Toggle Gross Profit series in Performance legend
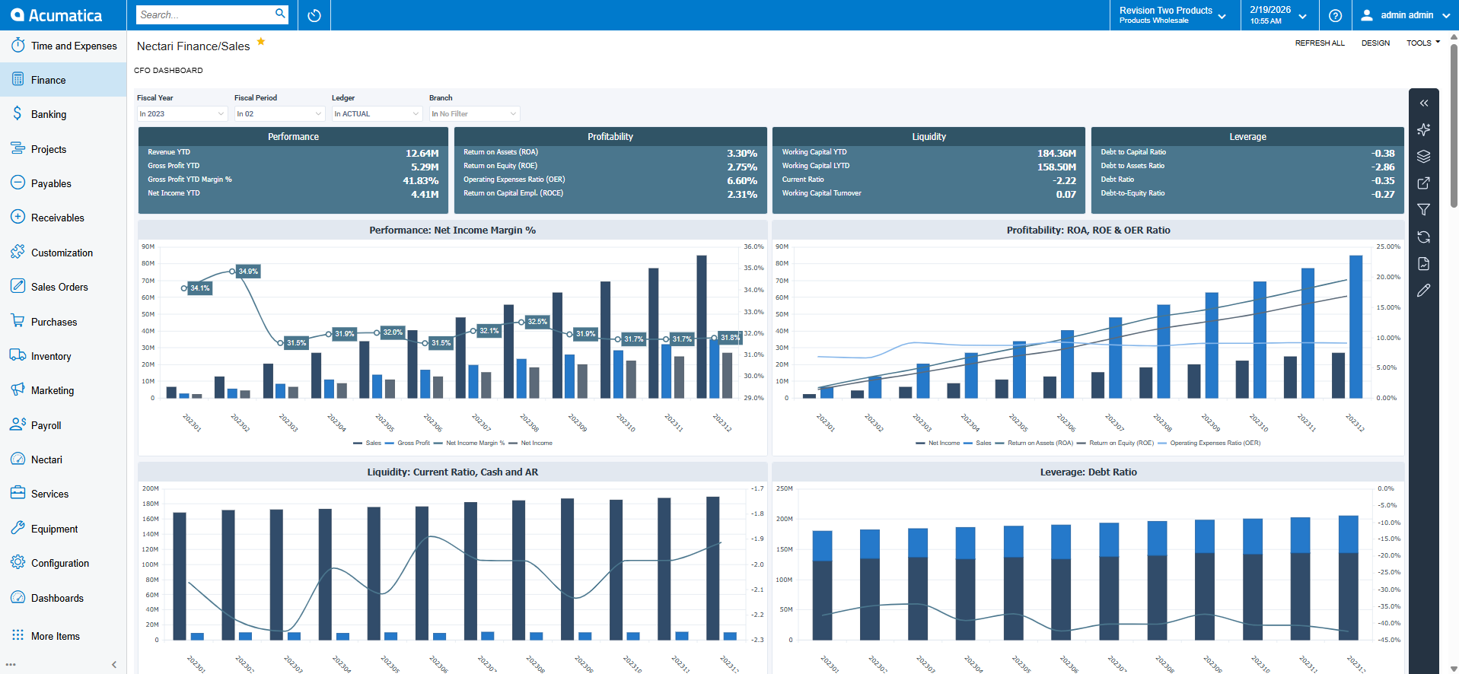The width and height of the screenshot is (1459, 674). point(413,443)
